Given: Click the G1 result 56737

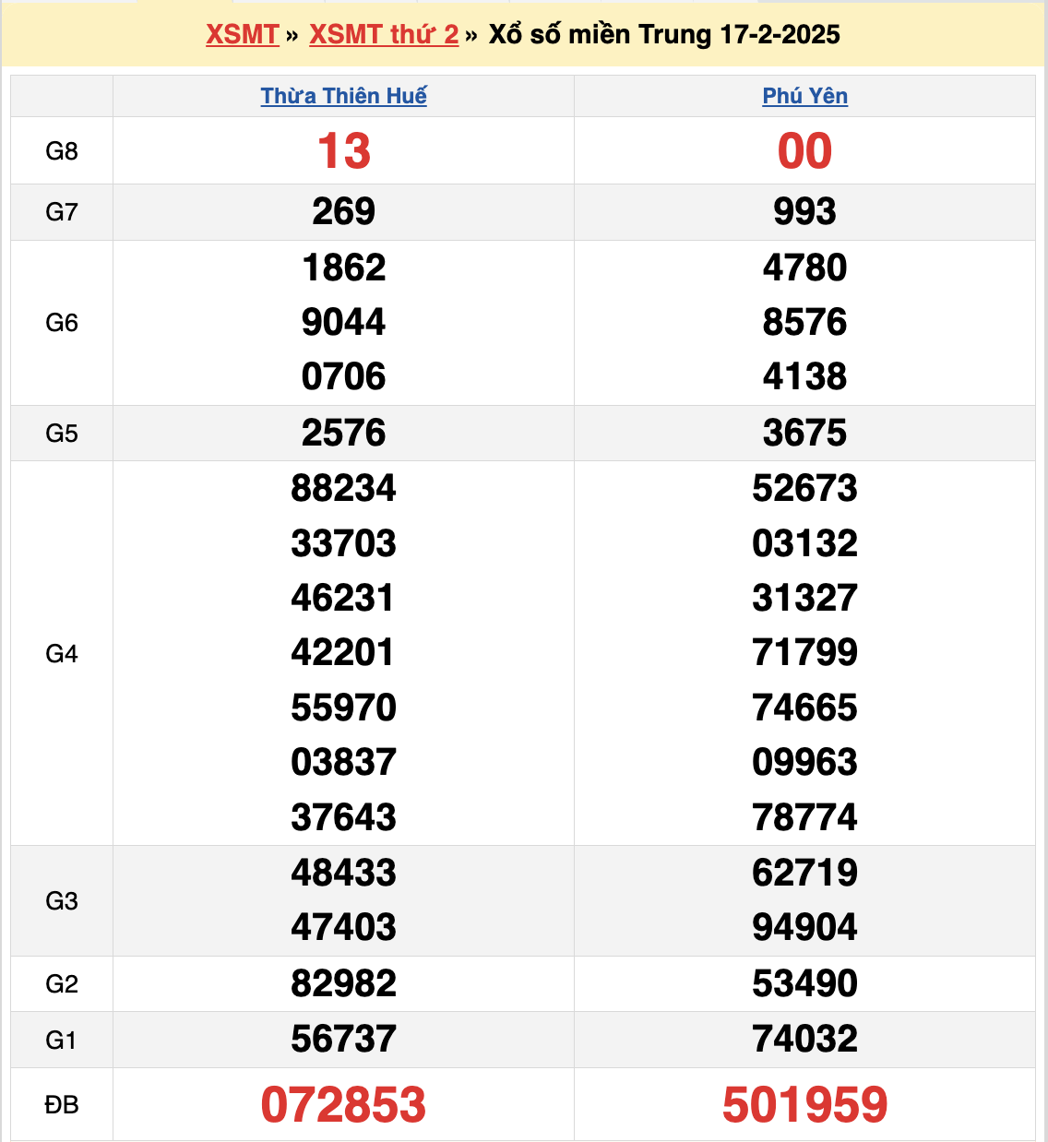Looking at the screenshot, I should tap(343, 1040).
